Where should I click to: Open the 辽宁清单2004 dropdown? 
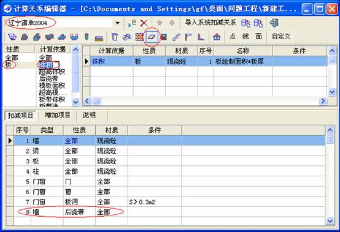click(x=117, y=23)
